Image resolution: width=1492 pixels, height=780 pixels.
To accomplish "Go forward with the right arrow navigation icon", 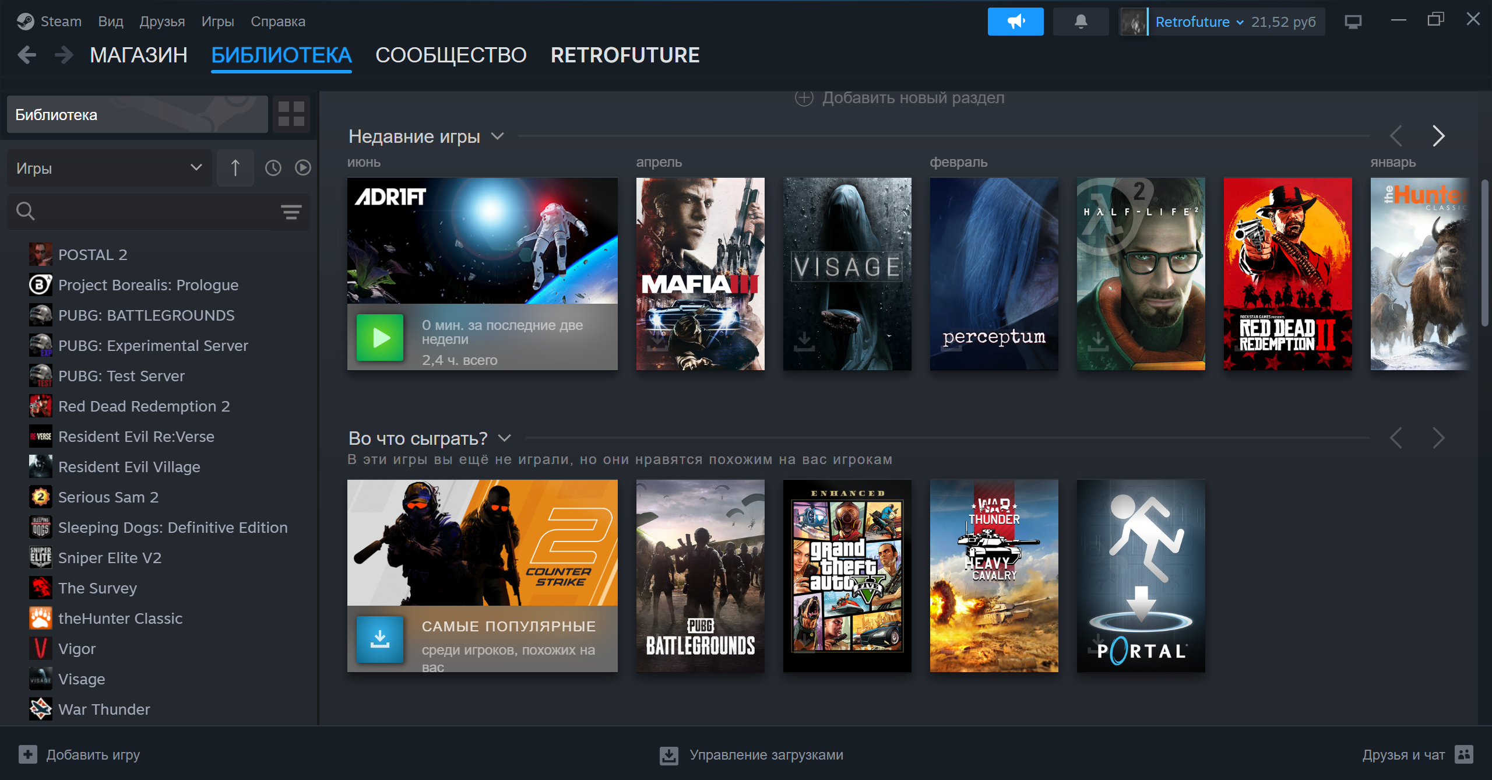I will (64, 55).
